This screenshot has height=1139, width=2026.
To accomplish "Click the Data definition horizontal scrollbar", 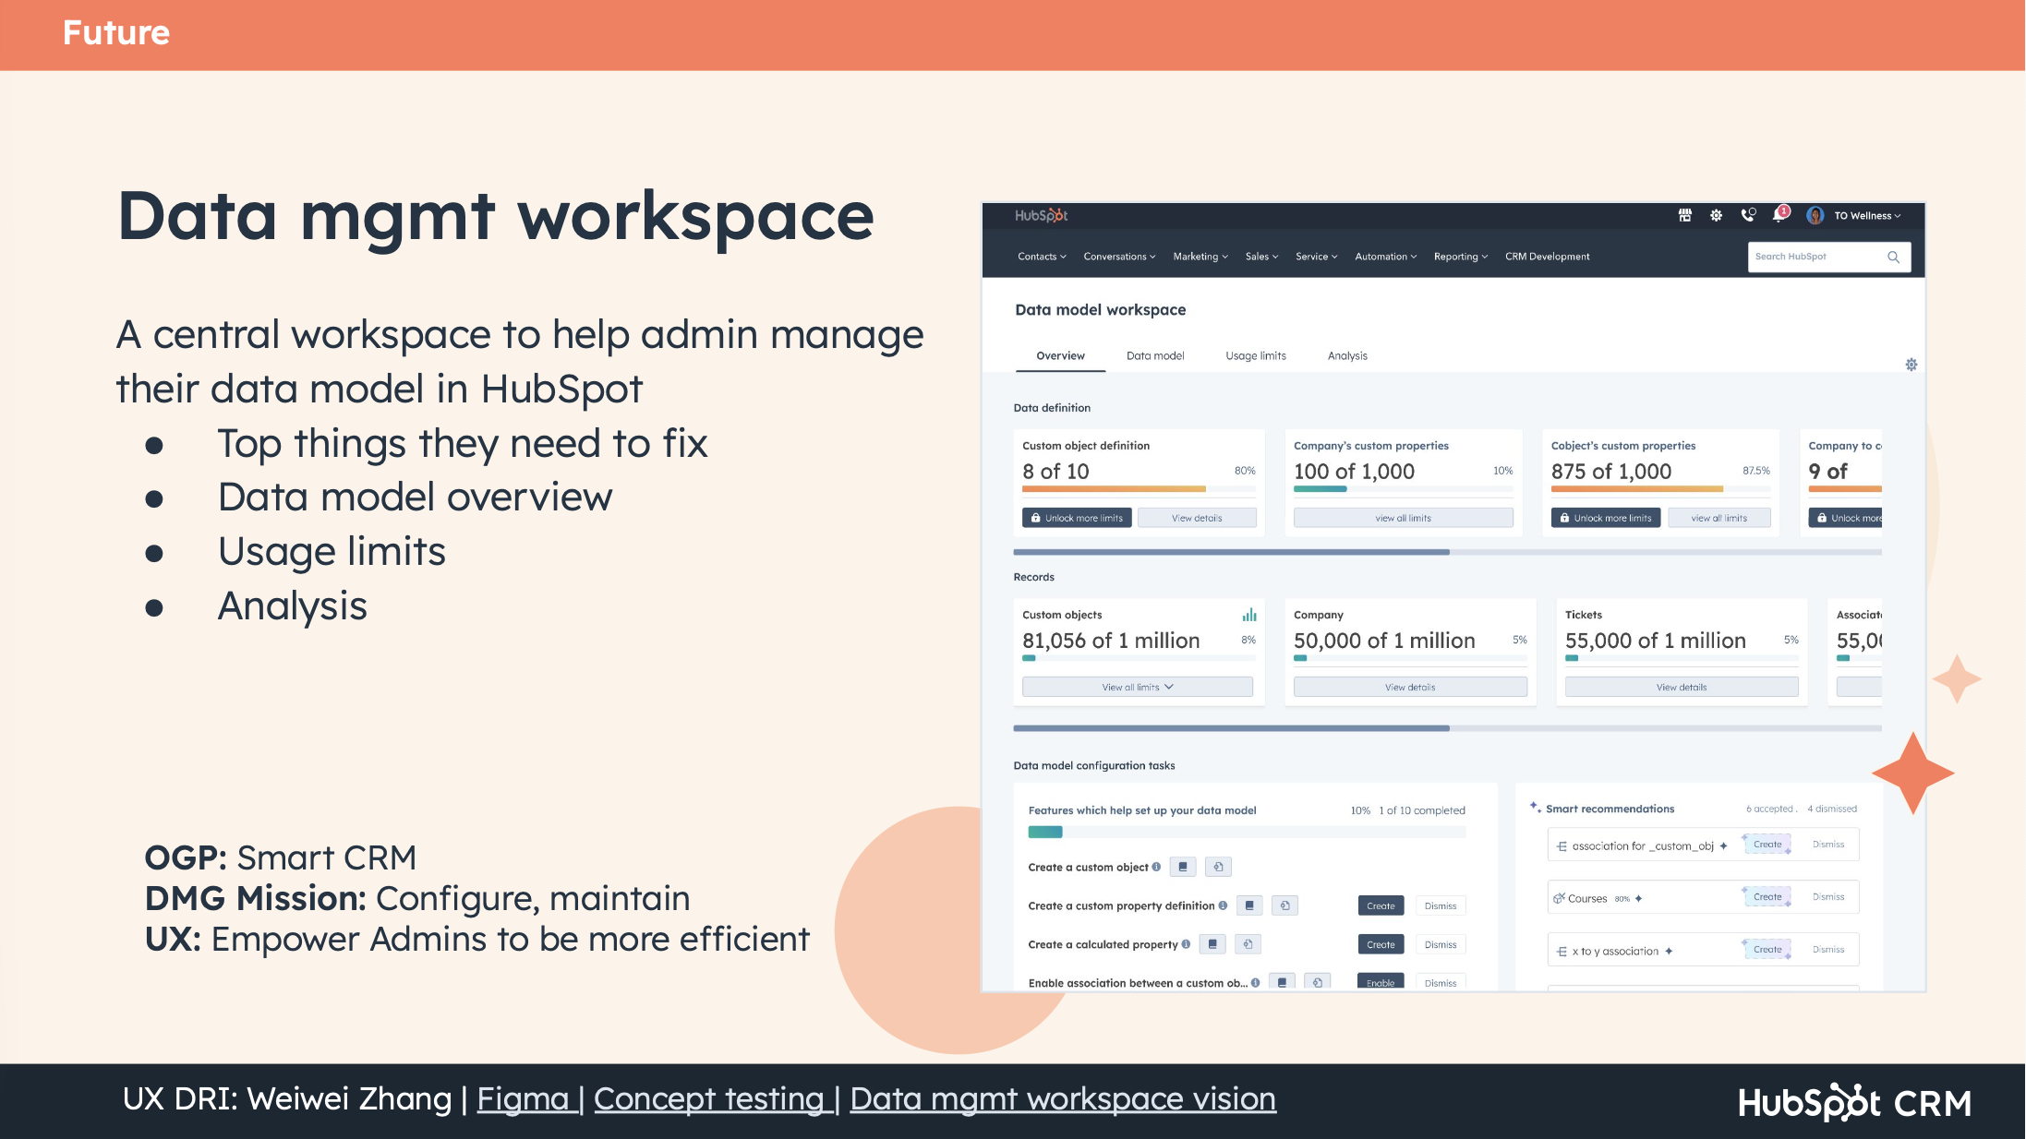I will [1231, 552].
